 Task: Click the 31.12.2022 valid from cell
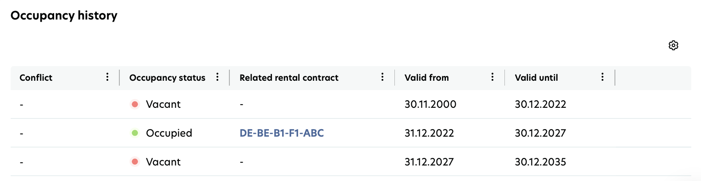429,133
